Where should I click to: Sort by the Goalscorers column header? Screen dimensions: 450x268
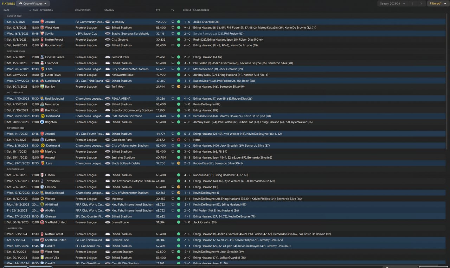point(200,10)
